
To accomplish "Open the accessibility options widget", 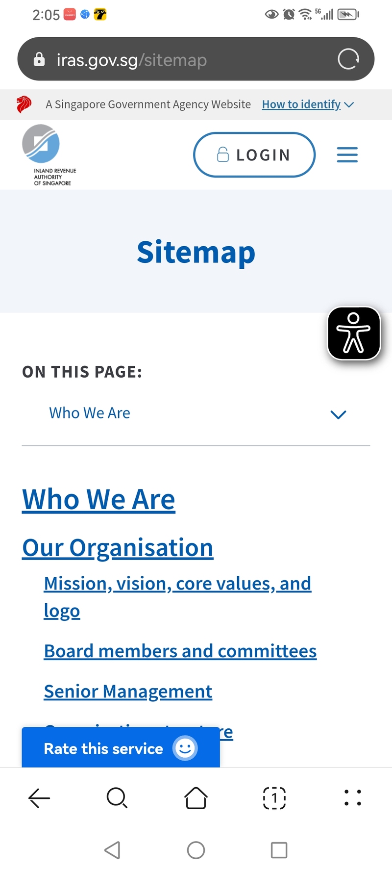I will pos(354,333).
